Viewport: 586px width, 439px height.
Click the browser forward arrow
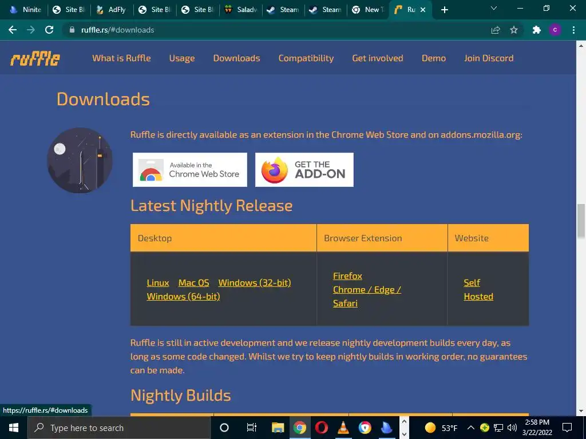click(31, 30)
